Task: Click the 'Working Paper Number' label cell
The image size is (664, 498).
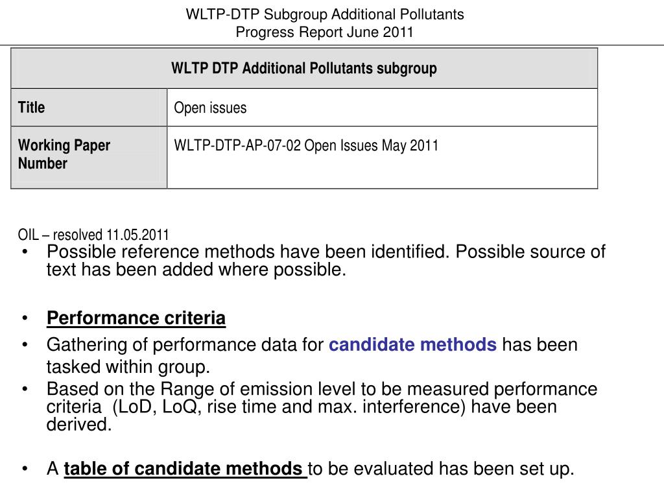Action: 89,157
